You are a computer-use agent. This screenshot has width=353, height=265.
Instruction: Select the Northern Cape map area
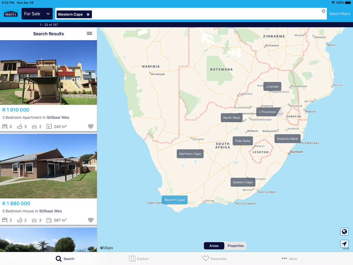tap(190, 154)
